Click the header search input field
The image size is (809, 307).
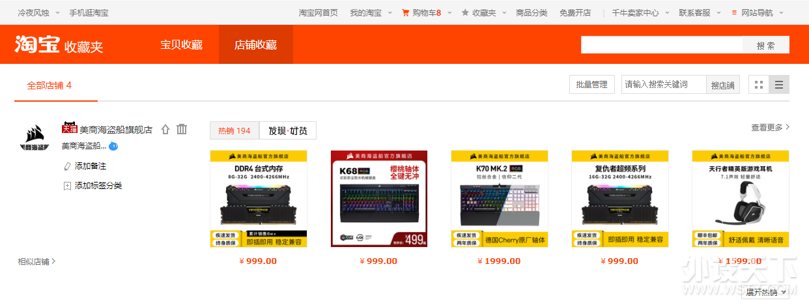click(x=662, y=45)
